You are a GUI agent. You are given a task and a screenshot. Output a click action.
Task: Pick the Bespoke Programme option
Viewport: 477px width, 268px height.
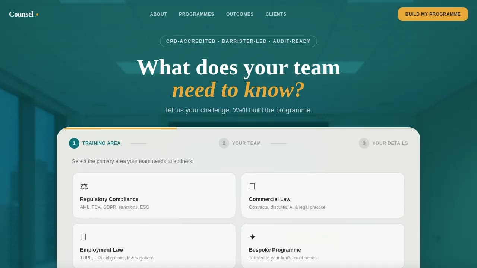323,246
